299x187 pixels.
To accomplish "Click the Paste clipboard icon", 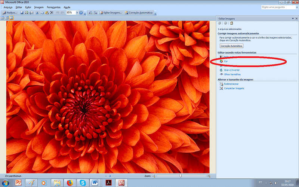I will point(47,13).
